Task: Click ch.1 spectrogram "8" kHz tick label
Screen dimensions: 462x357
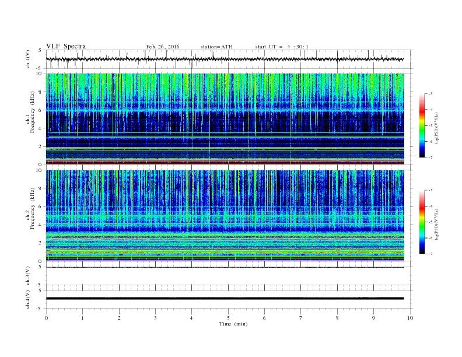Action: (x=41, y=92)
